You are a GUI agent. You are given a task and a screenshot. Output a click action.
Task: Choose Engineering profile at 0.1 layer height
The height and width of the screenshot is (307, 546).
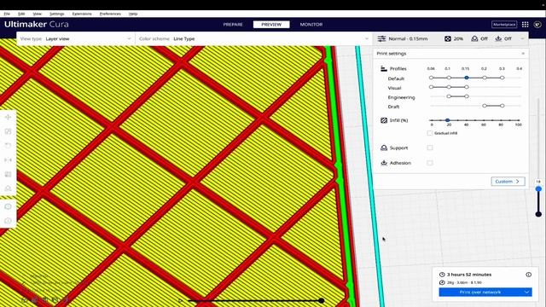pos(449,96)
